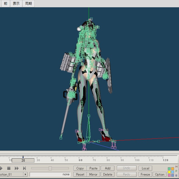Image resolution: width=179 pixels, height=179 pixels.
Task: Click the Paste button
Action: pyautogui.click(x=93, y=168)
